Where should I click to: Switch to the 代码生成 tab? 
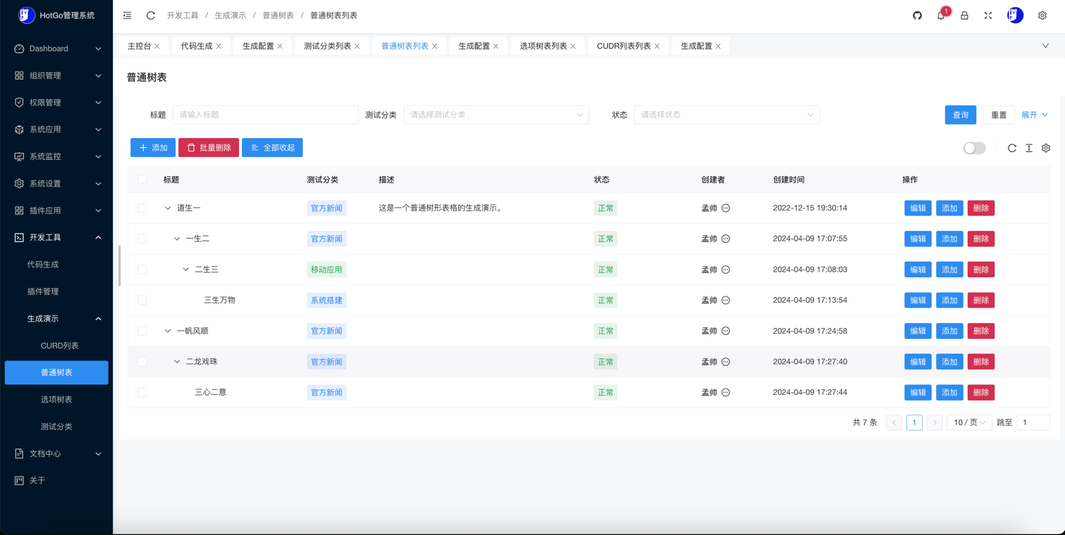coord(196,46)
